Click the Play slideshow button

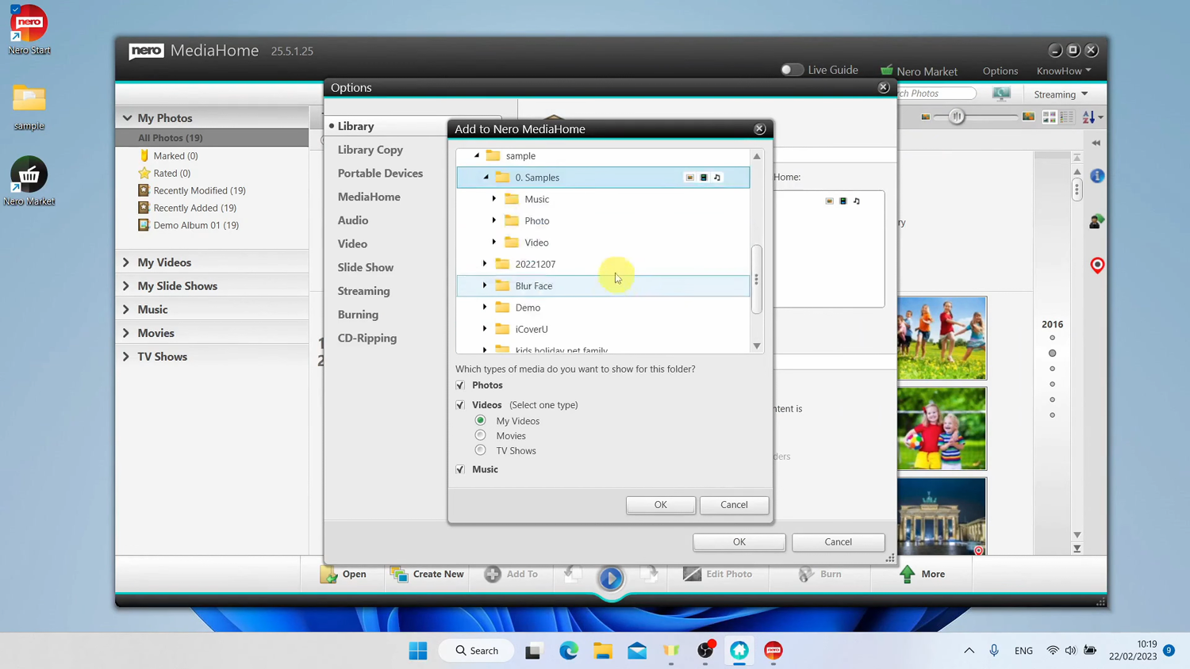coord(611,579)
